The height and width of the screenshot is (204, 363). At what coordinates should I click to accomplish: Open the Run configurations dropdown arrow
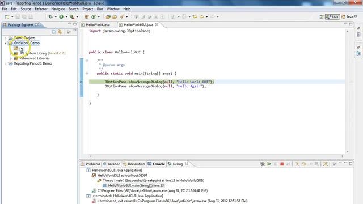coord(66,16)
